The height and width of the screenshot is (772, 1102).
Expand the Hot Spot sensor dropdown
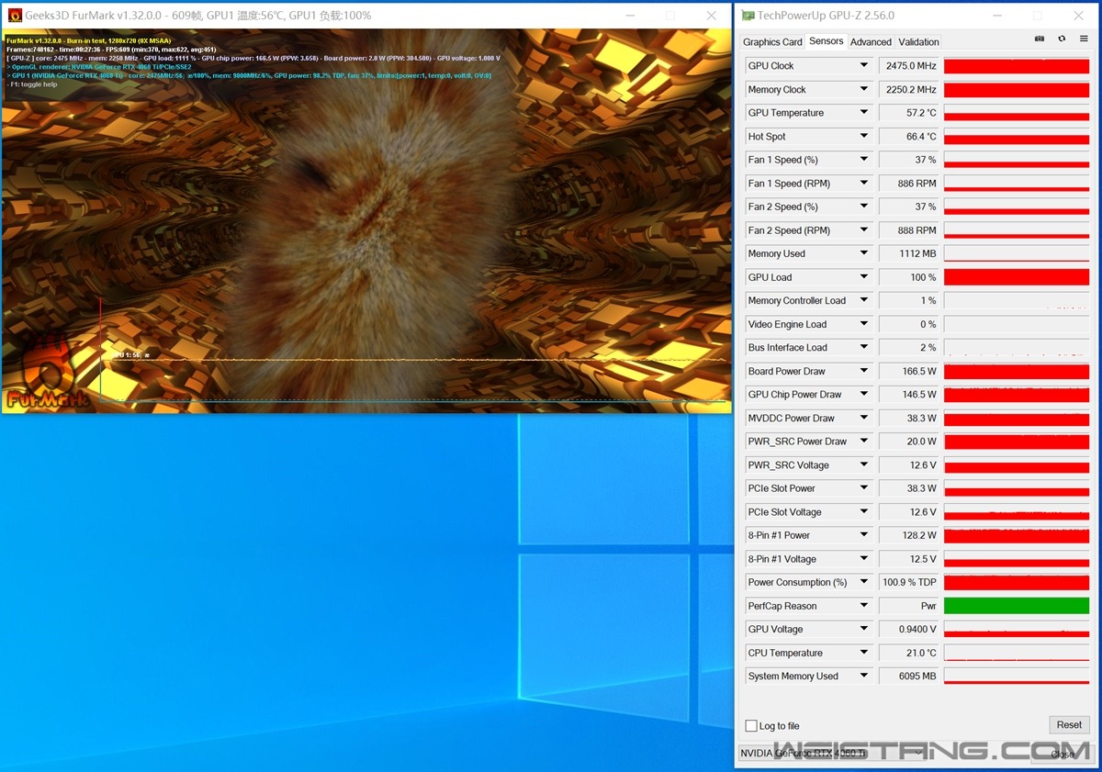[864, 137]
